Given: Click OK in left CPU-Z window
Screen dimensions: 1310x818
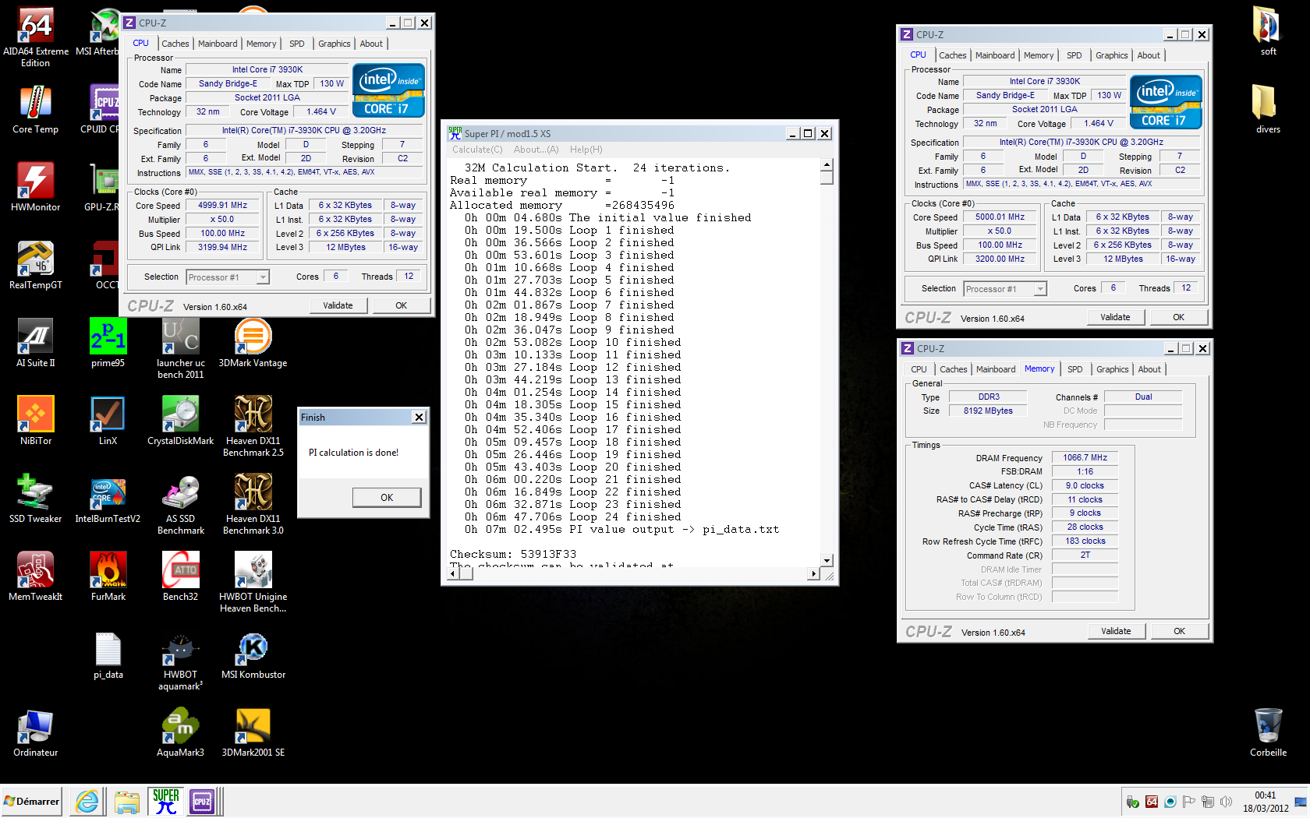Looking at the screenshot, I should click(401, 305).
